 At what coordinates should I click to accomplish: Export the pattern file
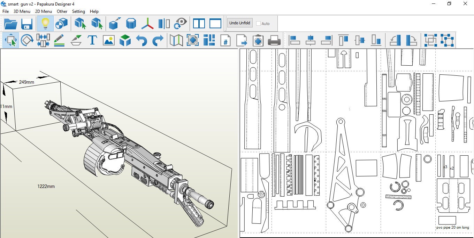pos(242,40)
